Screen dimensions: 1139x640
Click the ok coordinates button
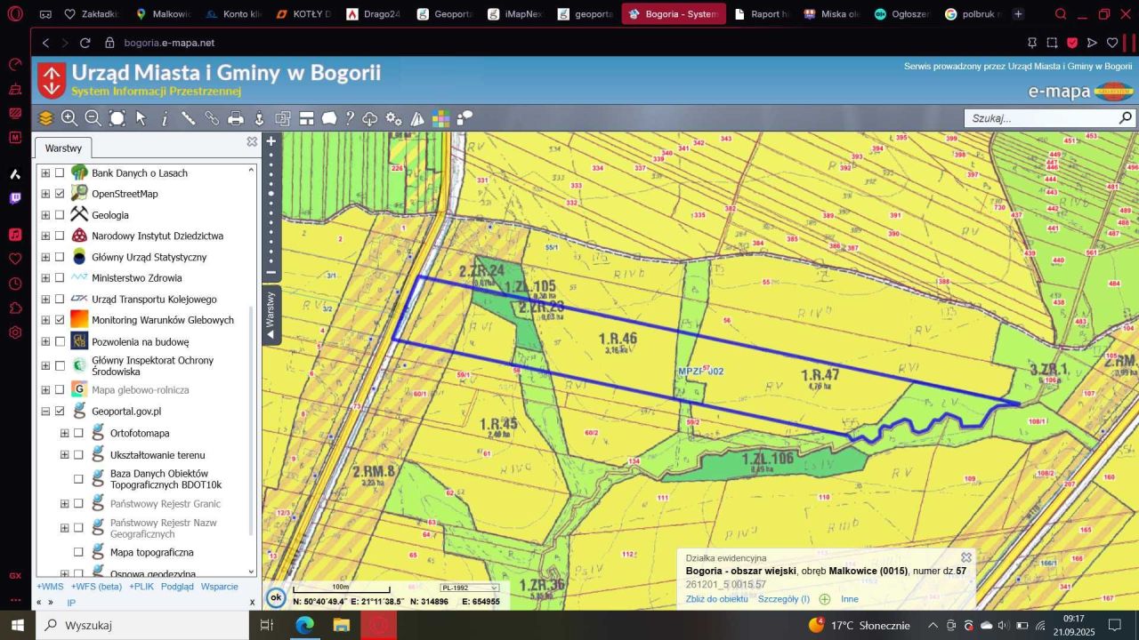276,597
